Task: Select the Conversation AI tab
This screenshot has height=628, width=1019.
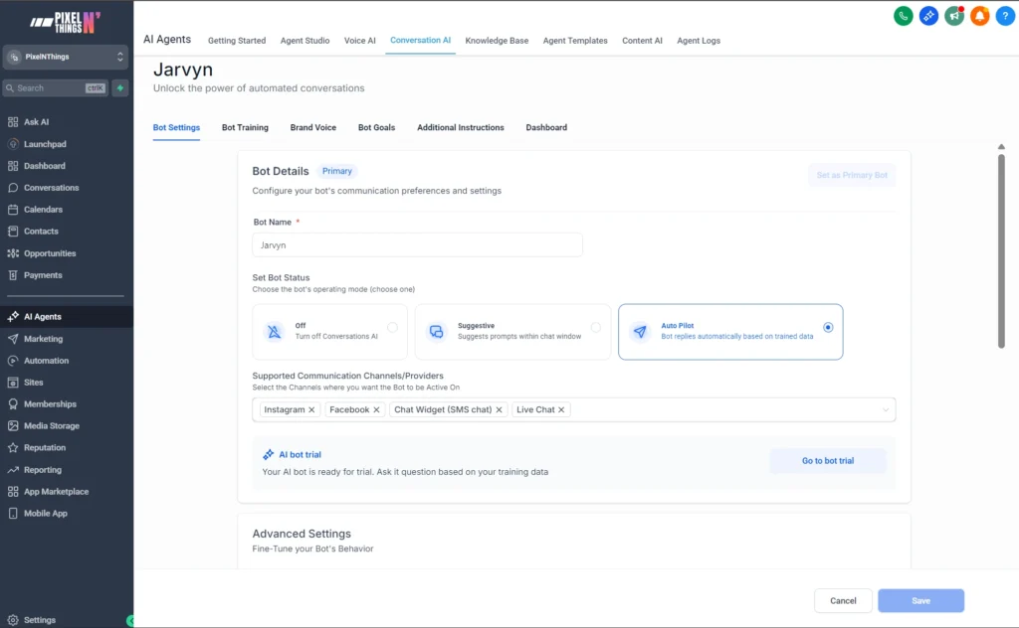Action: click(x=421, y=40)
